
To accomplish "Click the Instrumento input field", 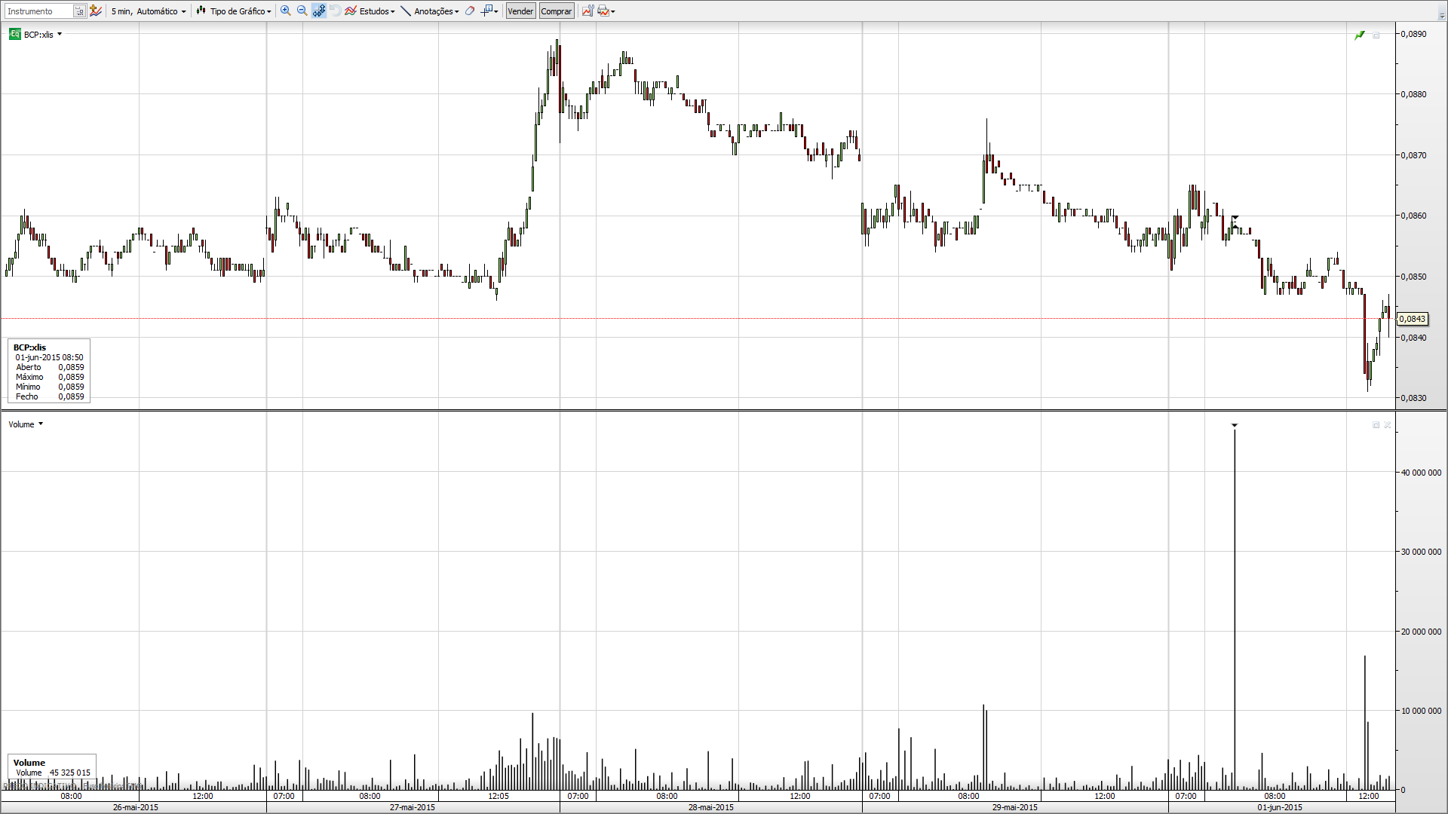I will (39, 11).
